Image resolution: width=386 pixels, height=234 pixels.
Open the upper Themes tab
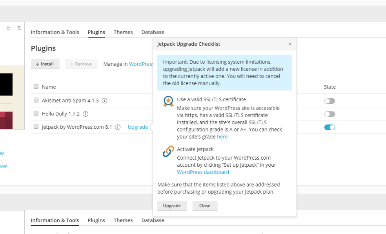tap(123, 32)
